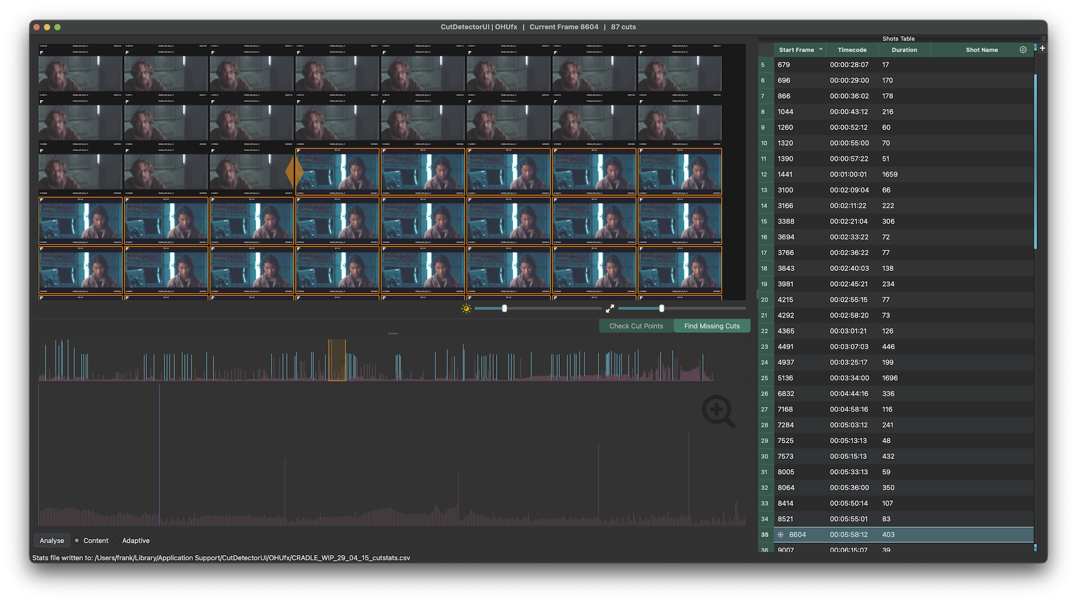Click the first orange-outlined thumbnail after the cut
This screenshot has width=1077, height=602.
337,172
